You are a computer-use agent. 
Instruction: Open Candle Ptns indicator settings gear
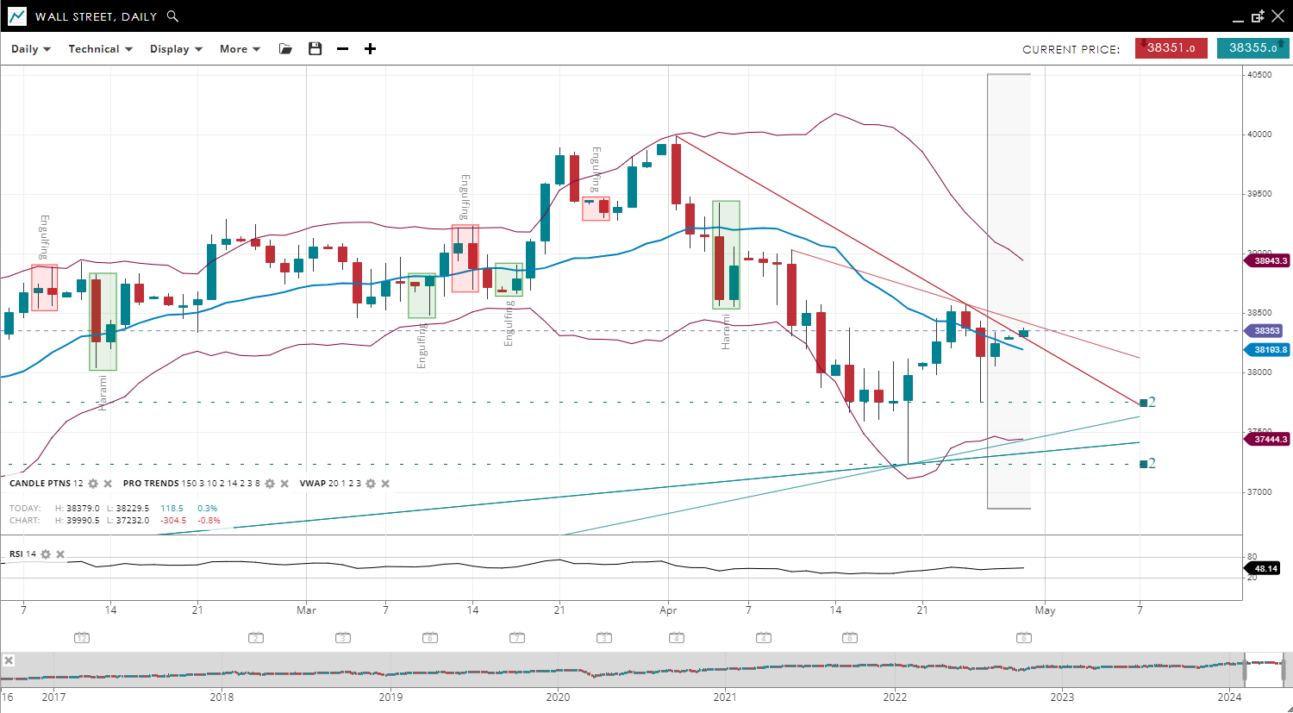coord(93,484)
